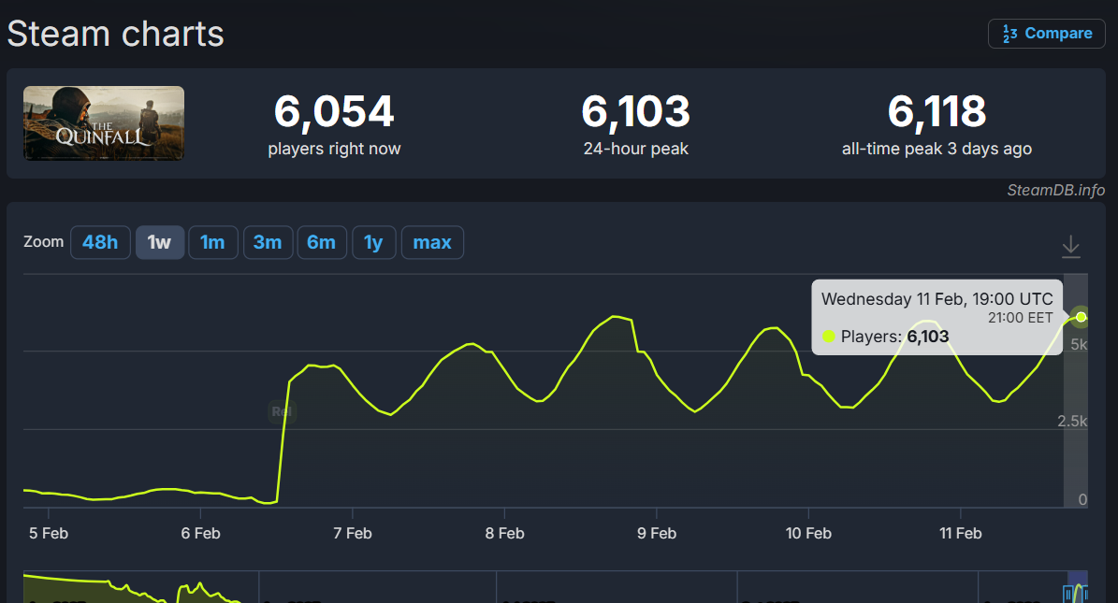Viewport: 1118px width, 603px height.
Task: Click the 6,103 24-hour peak figure
Action: 635,112
